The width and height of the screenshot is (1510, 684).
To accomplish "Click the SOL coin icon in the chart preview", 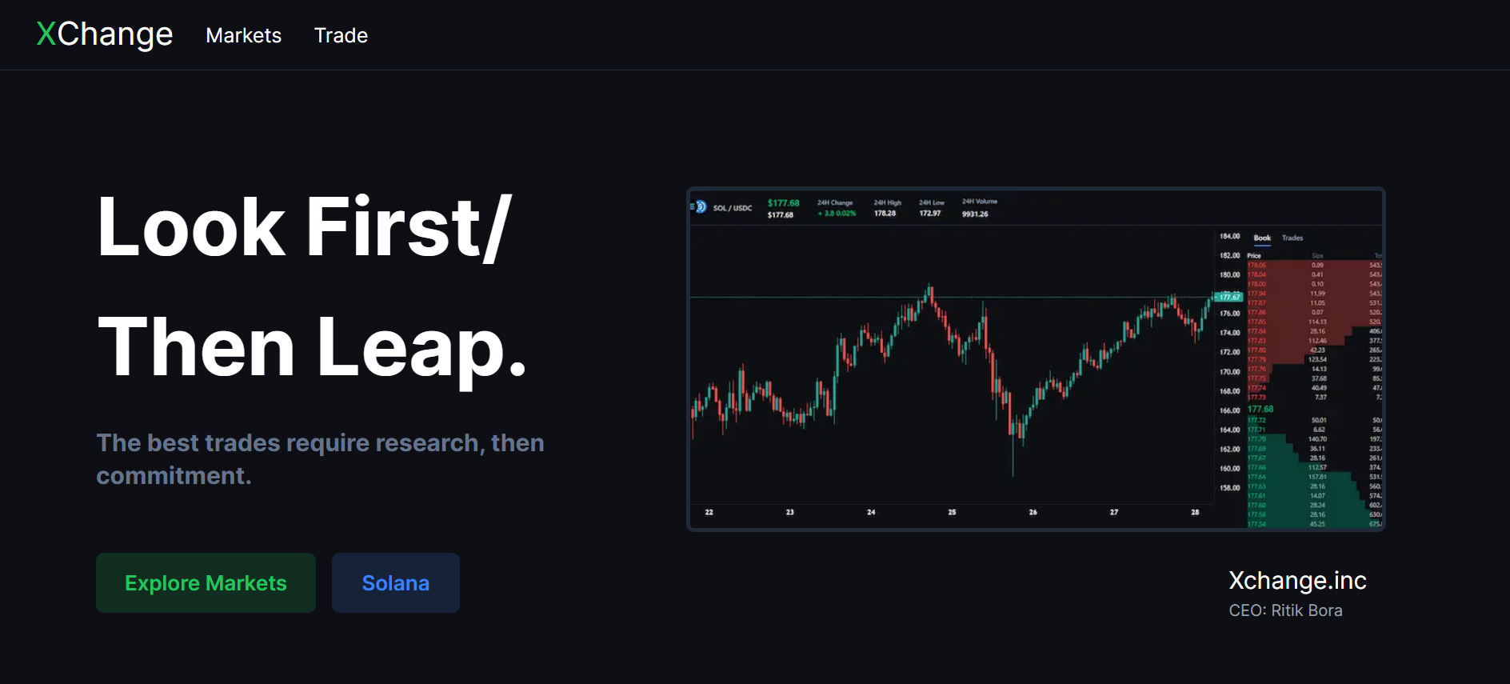I will 700,207.
